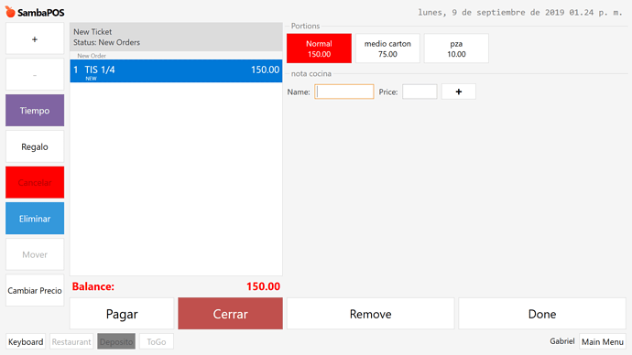Click the New Ticket header

pos(176,37)
